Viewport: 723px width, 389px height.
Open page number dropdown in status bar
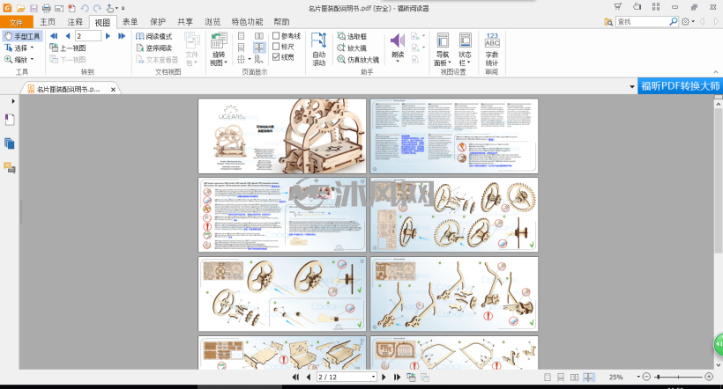pos(373,377)
